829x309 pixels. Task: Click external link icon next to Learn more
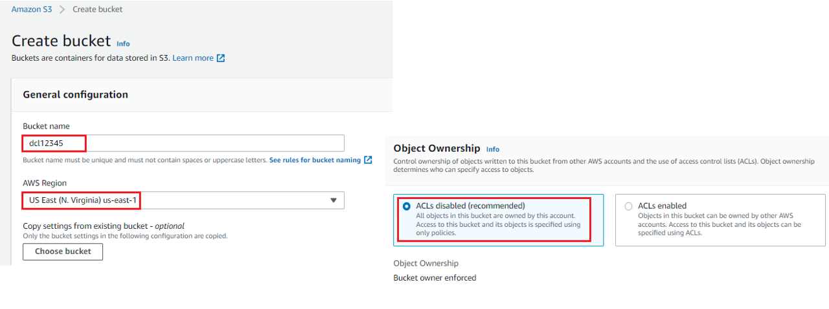[x=221, y=58]
